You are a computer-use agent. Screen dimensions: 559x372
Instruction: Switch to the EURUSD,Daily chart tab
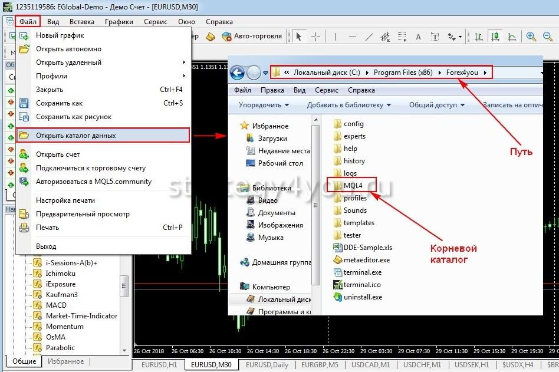pos(267,365)
